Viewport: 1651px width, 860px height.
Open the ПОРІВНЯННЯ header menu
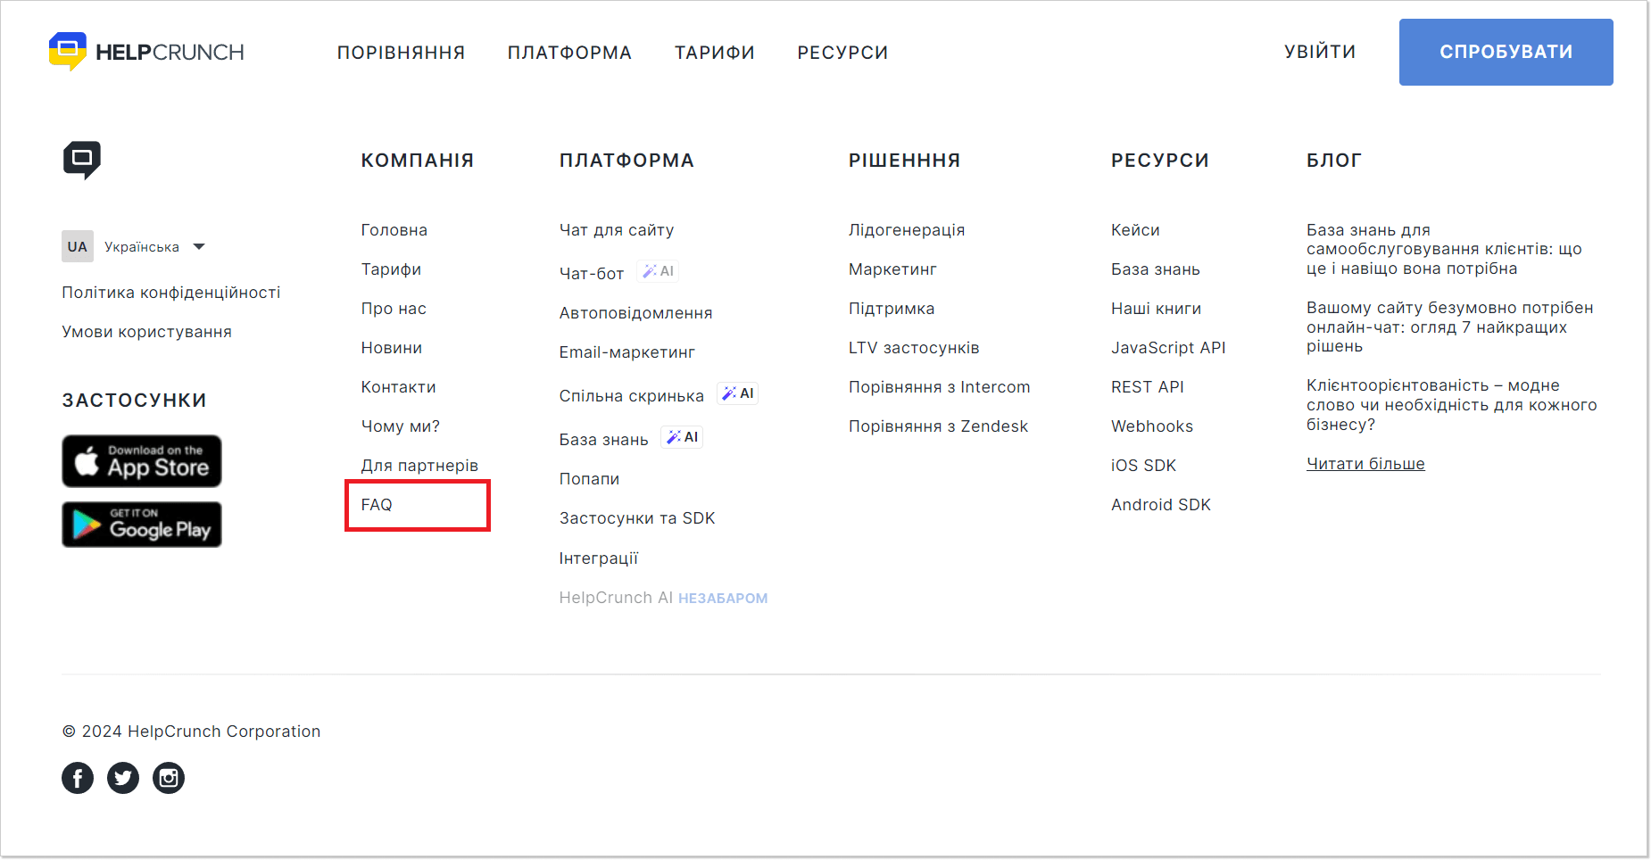(x=401, y=53)
